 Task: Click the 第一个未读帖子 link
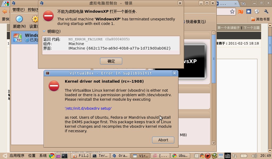[x=228, y=28]
